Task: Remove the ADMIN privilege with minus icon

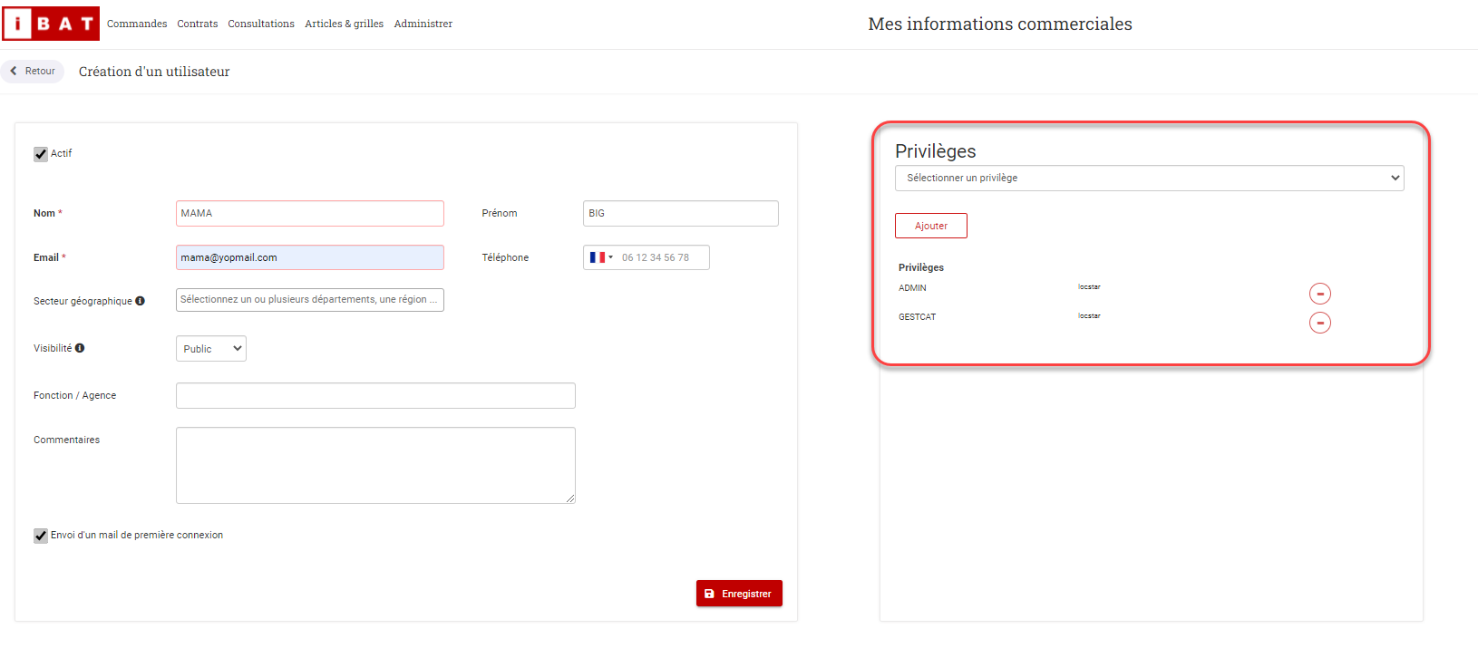Action: tap(1319, 294)
